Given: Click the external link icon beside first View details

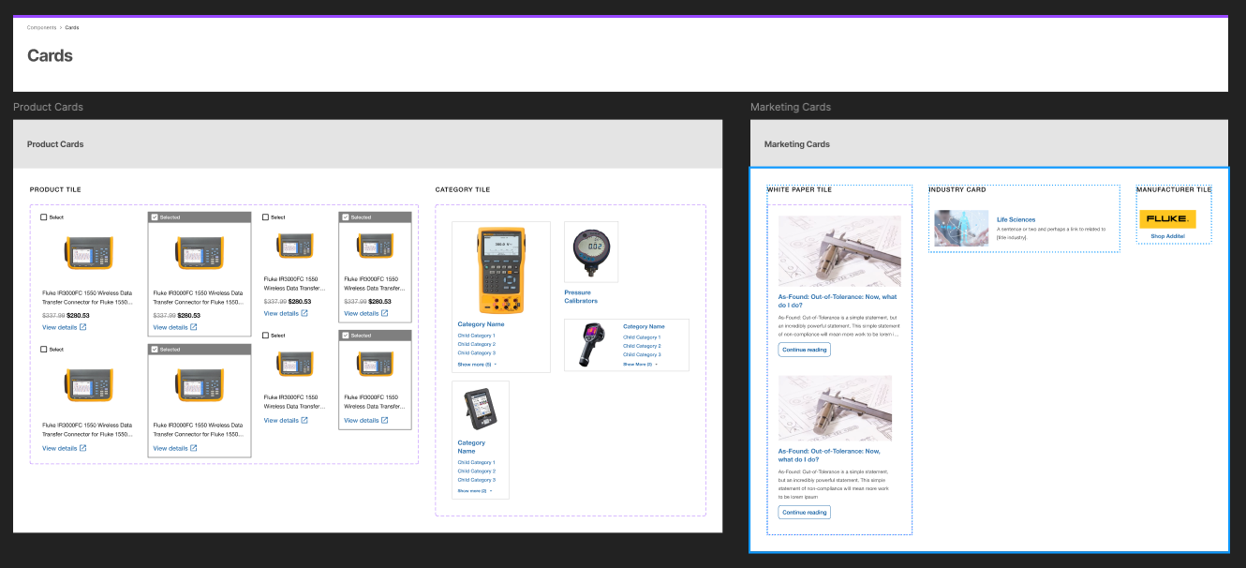Looking at the screenshot, I should 82,326.
